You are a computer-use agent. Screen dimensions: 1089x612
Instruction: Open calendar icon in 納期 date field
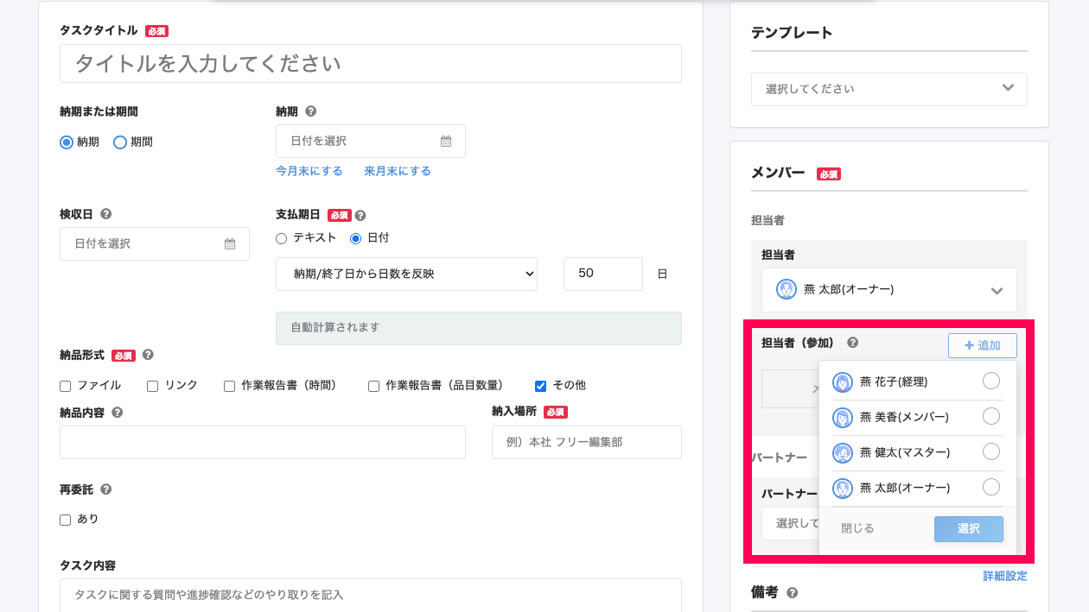[x=446, y=142]
